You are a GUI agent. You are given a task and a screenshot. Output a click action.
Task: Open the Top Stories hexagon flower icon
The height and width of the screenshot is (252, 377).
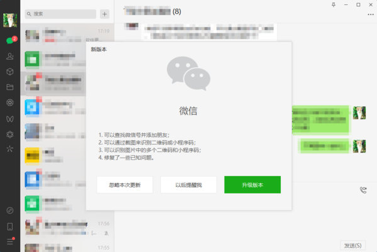click(x=10, y=134)
